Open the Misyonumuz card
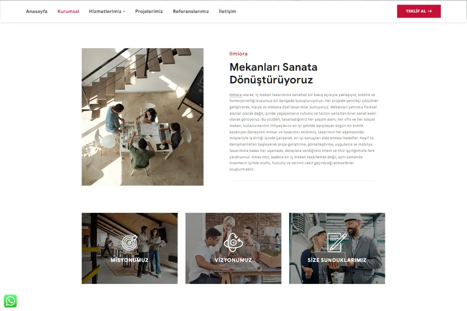Image resolution: width=467 pixels, height=311 pixels. tap(130, 248)
